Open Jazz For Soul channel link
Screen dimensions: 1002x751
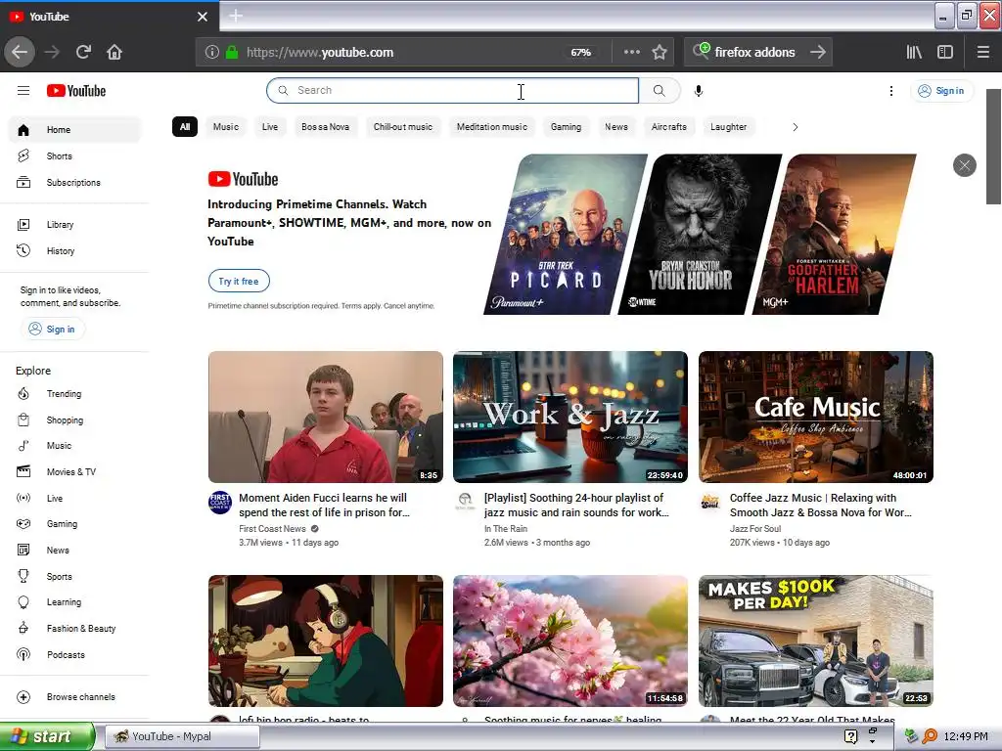click(x=754, y=529)
